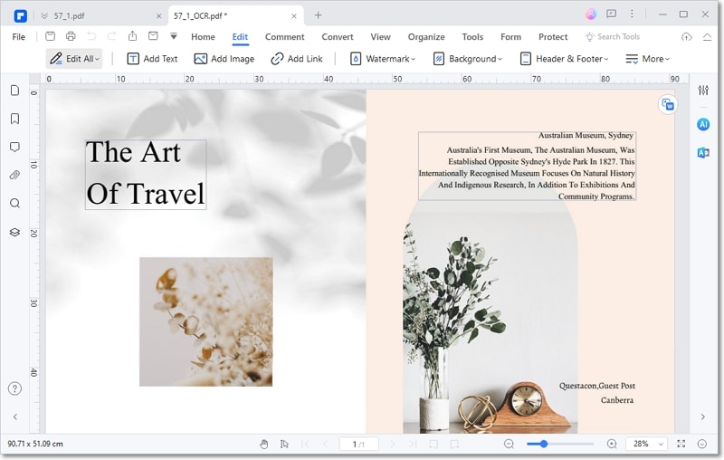
Task: Enter full screen mode icon
Action: [681, 444]
